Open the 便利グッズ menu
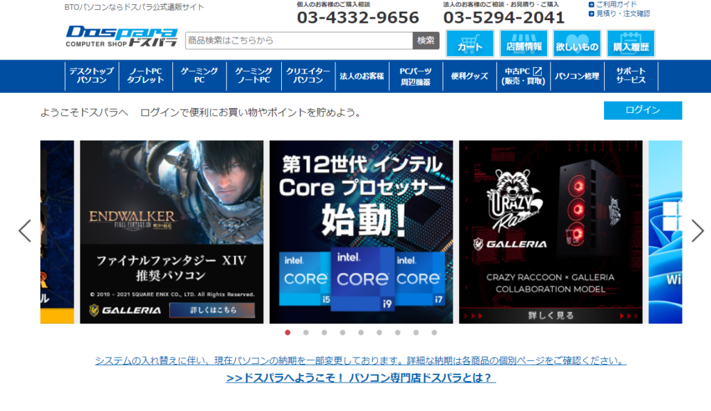711x411 pixels. (x=470, y=76)
